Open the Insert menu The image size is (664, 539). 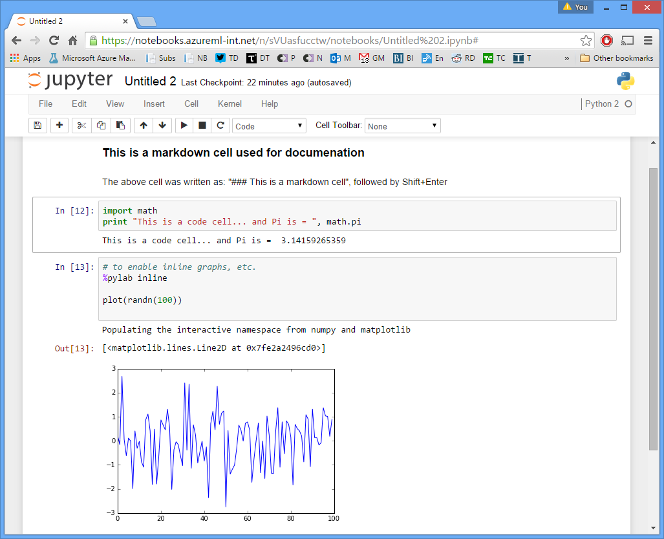pyautogui.click(x=154, y=104)
